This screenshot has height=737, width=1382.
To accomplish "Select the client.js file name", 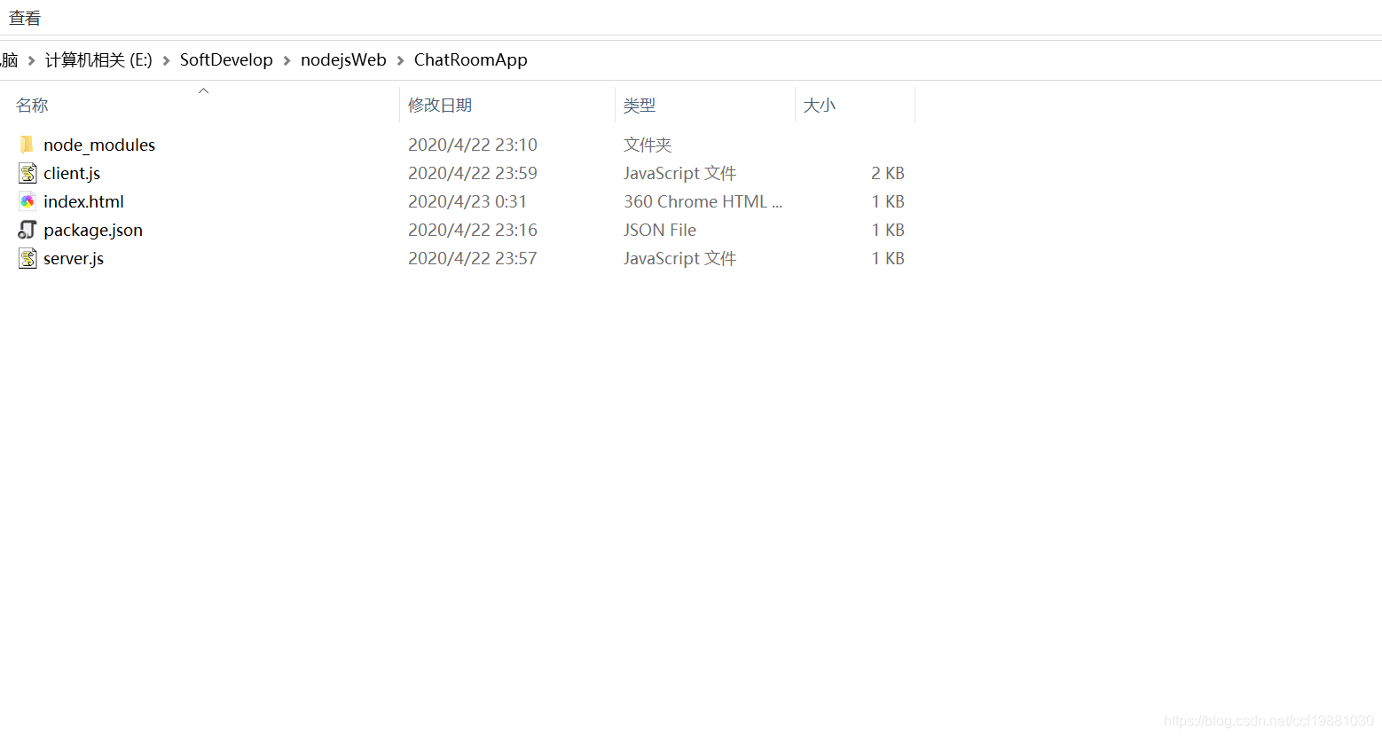I will tap(72, 173).
